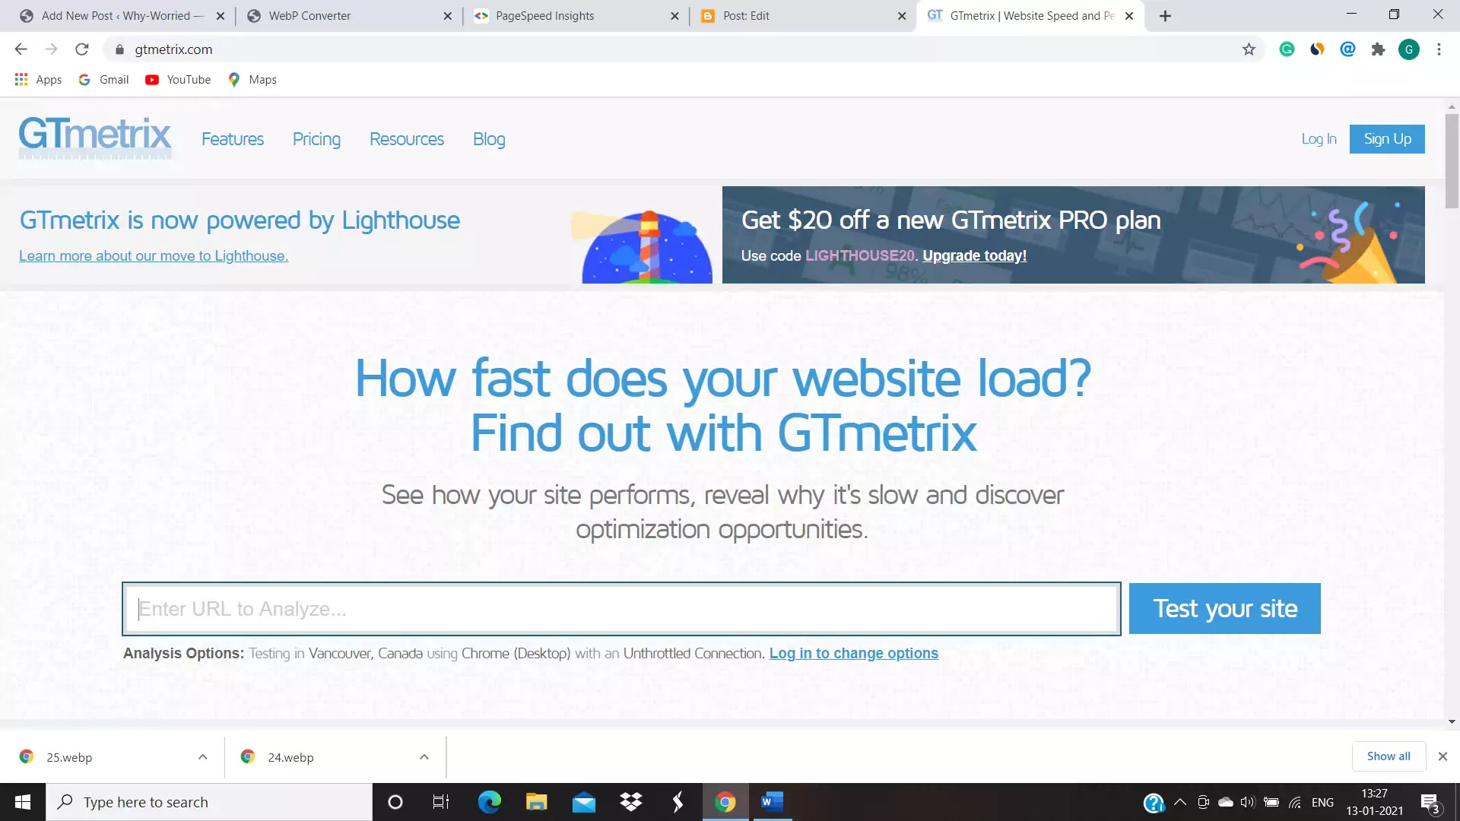Switch to Microsoft Word on the taskbar
The image size is (1460, 821).
(x=772, y=802)
